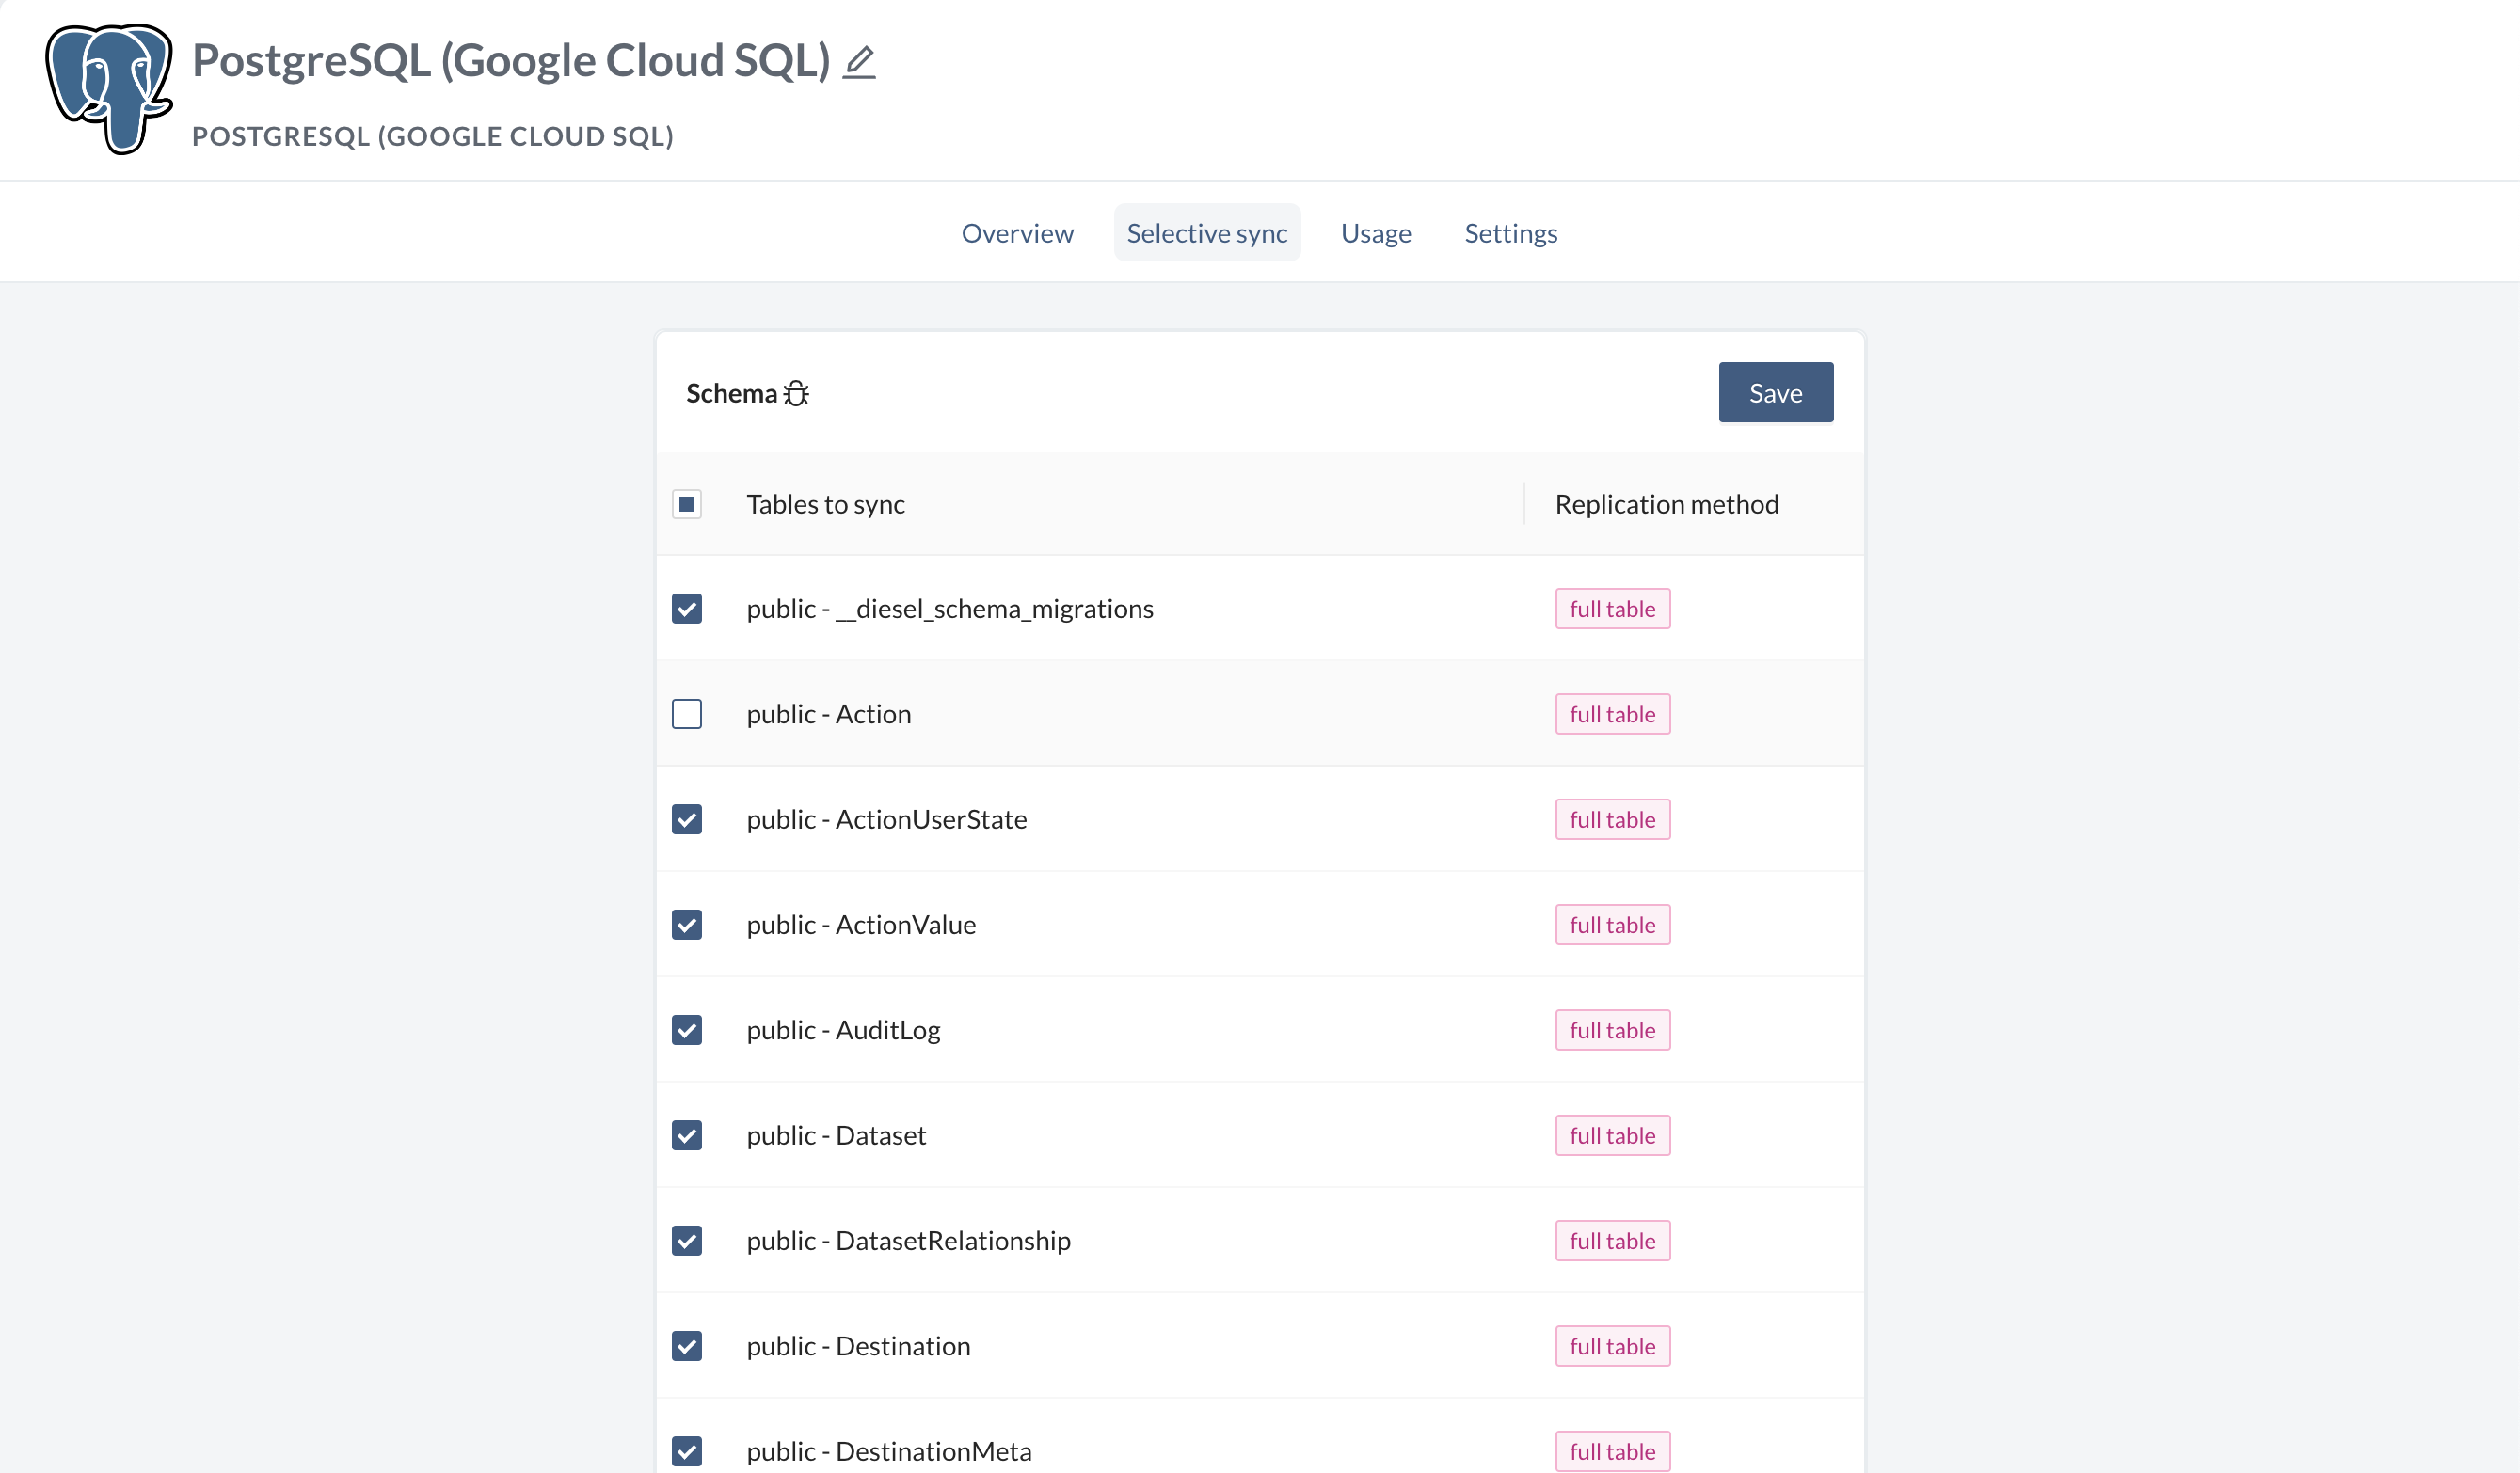2520x1473 pixels.
Task: Uncheck public - AuditLog checkbox
Action: [687, 1030]
